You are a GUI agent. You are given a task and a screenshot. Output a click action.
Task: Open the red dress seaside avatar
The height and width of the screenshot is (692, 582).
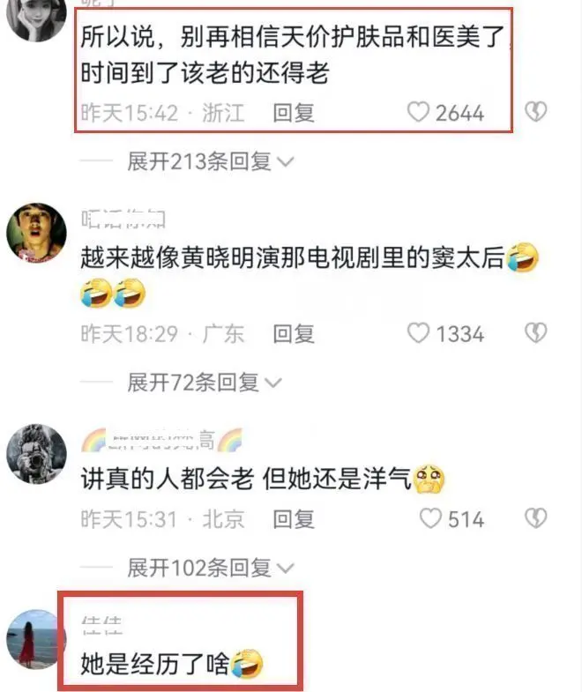pos(36,639)
